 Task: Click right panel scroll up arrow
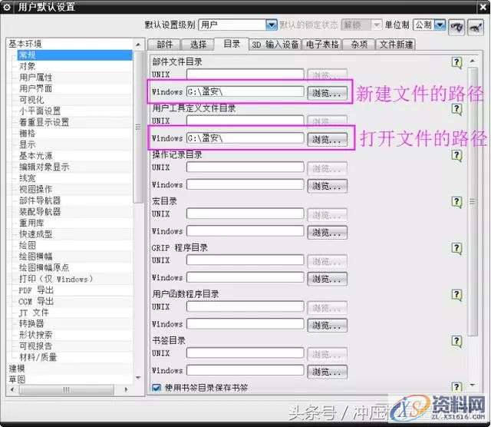pyautogui.click(x=473, y=61)
